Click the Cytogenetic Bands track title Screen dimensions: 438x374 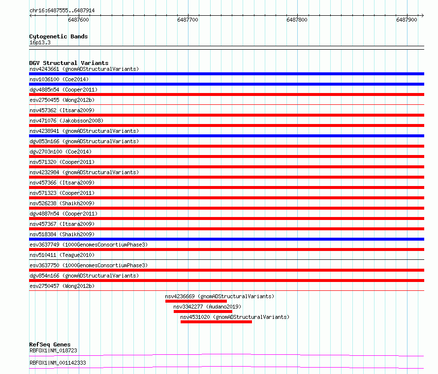tap(59, 36)
